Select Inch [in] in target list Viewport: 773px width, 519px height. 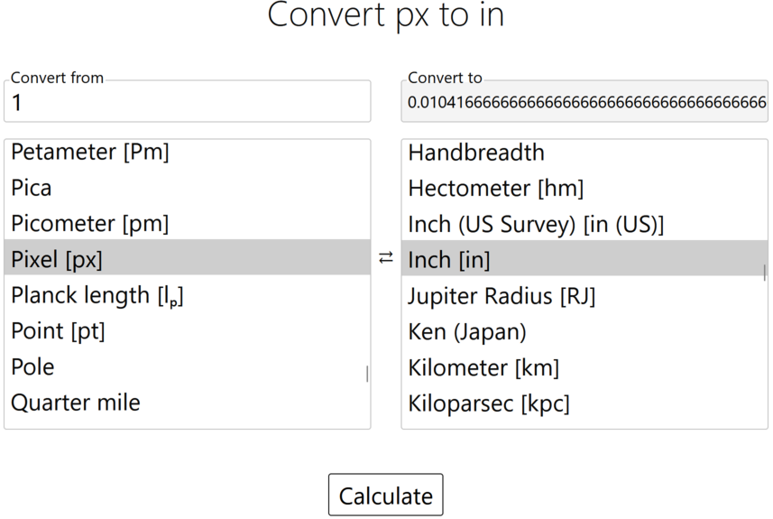pos(449,260)
